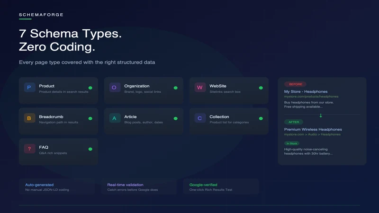Click 'Q&A rich snippets' description
Image resolution: width=379 pixels, height=213 pixels.
coord(53,153)
